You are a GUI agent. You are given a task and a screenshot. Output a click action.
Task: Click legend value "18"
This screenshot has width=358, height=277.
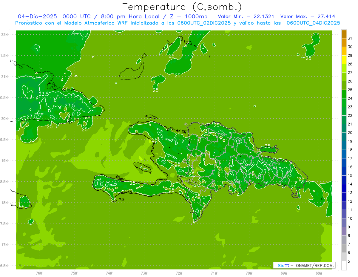350,150
